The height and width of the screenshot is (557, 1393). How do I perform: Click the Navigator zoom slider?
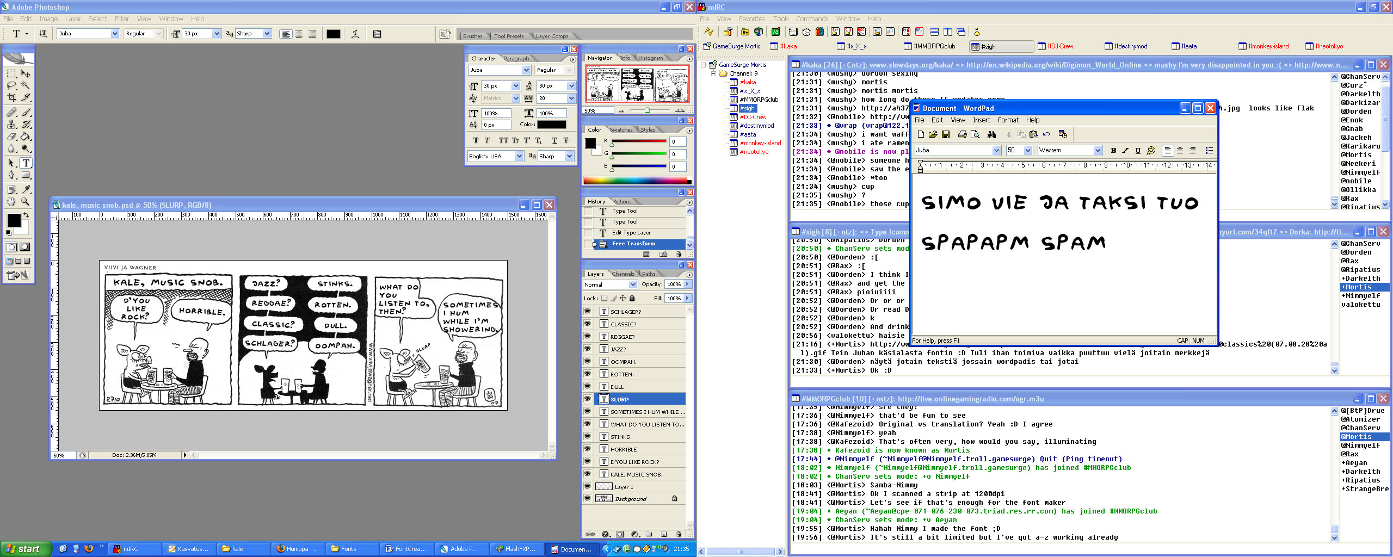click(647, 110)
